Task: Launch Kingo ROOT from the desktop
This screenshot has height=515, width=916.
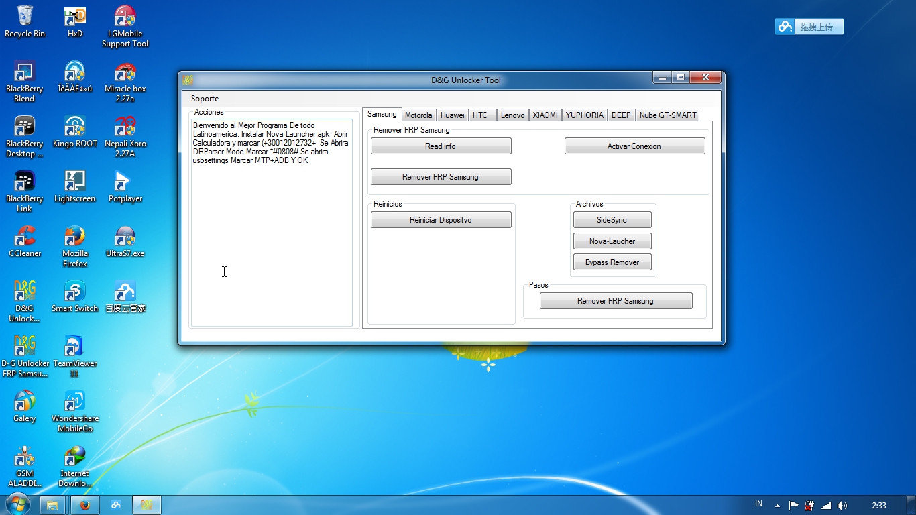Action: [74, 132]
